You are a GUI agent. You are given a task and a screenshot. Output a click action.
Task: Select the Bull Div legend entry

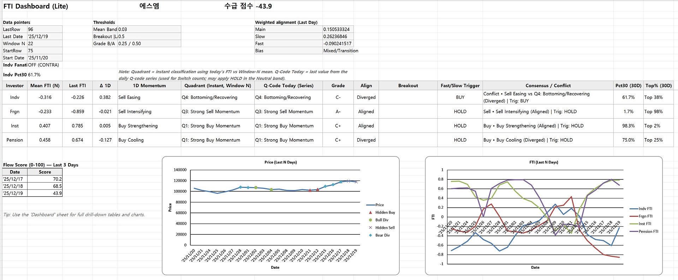(381, 220)
